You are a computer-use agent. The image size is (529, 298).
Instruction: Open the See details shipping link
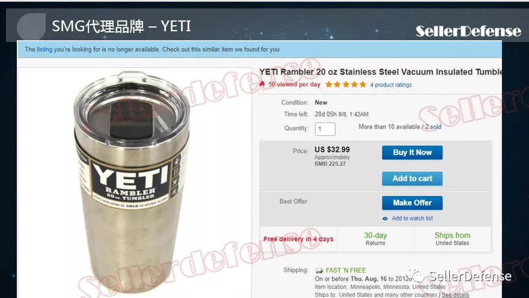[455, 295]
